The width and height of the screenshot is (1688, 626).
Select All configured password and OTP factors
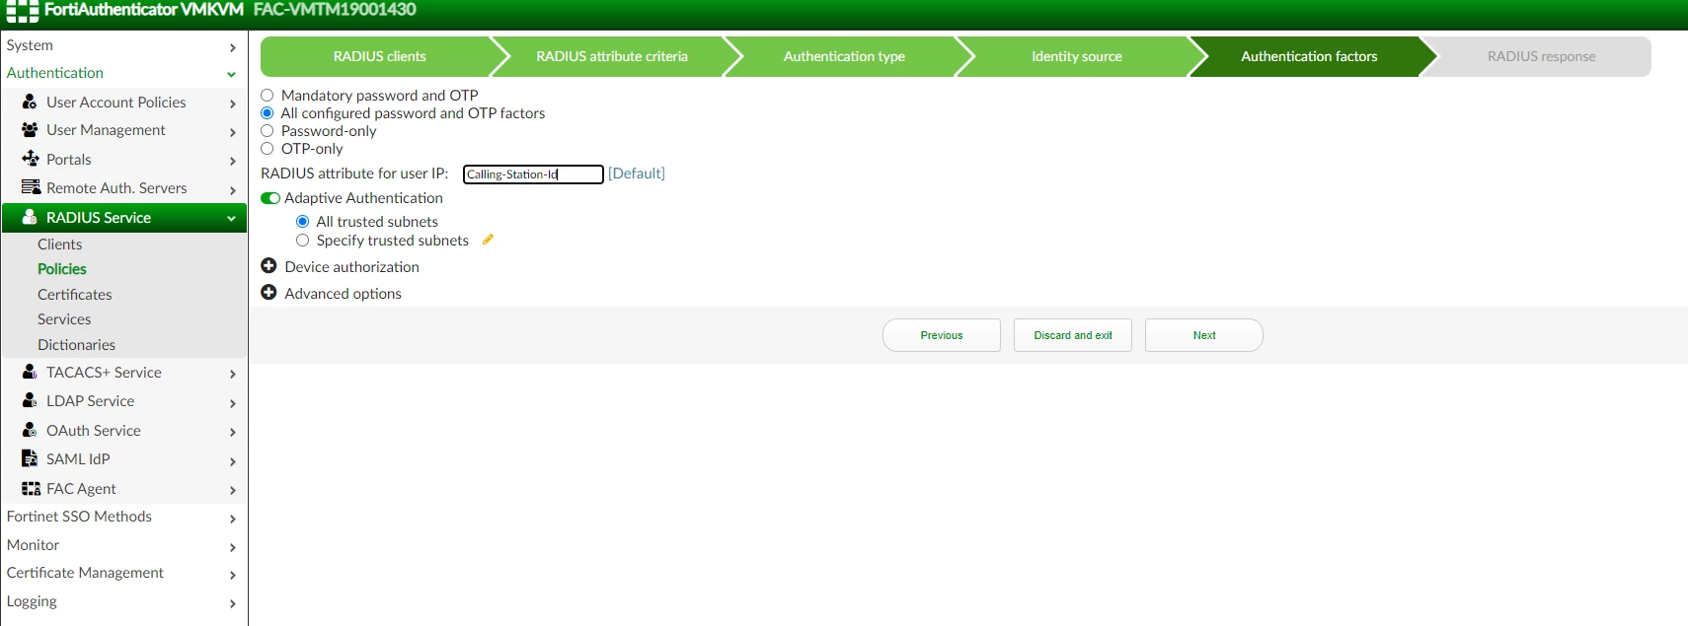point(267,113)
